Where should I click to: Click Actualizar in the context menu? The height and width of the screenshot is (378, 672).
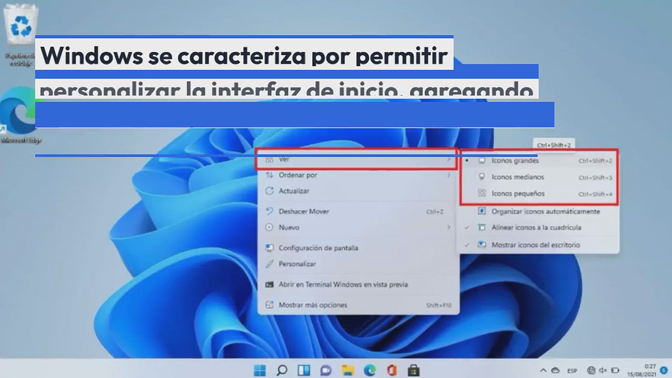(294, 191)
